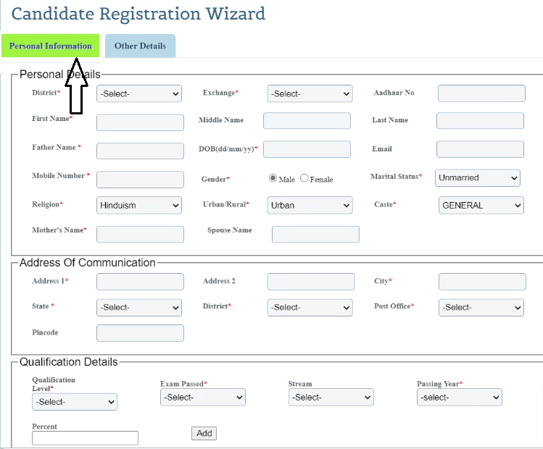
Task: Click the Pincode input field
Action: pos(140,333)
